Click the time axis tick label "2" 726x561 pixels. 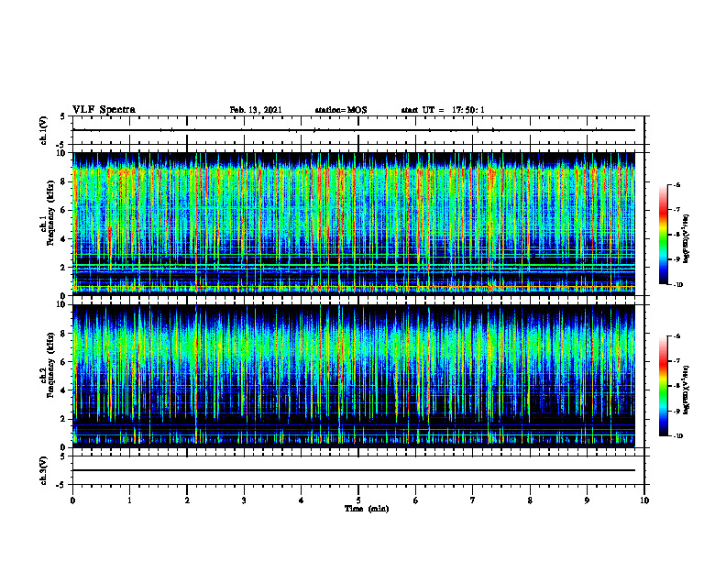point(187,500)
